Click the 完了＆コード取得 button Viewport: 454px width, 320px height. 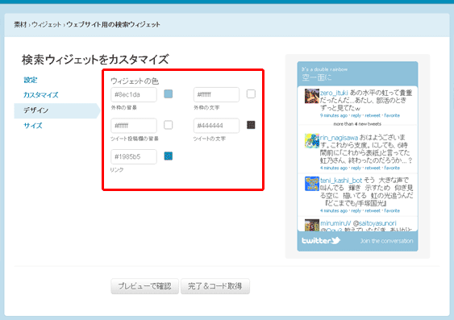pos(215,286)
